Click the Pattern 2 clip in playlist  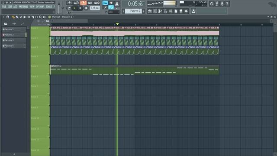click(135, 70)
